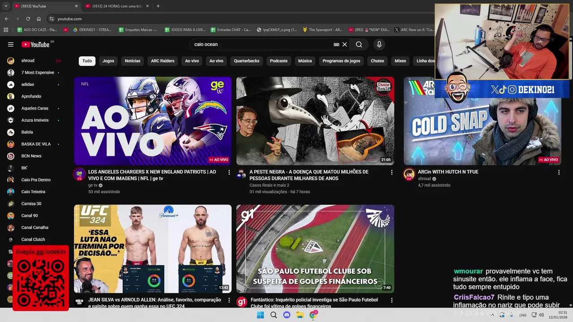This screenshot has height=322, width=573.
Task: Select the 'Música' filter chip
Action: point(305,61)
